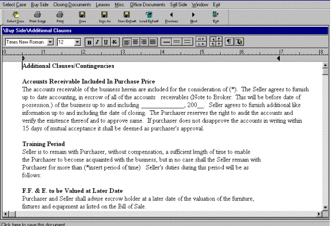Open the text color picker icon
Image resolution: width=333 pixels, height=226 pixels.
(x=239, y=42)
